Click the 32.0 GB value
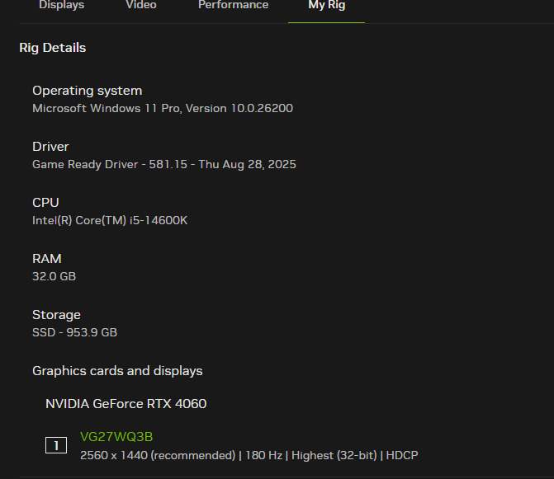The height and width of the screenshot is (479, 554). 54,276
